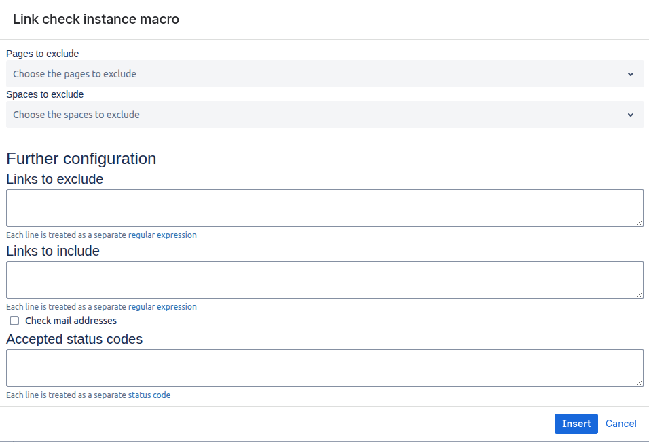The height and width of the screenshot is (442, 649).
Task: Click the chevron arrow in Spaces to exclude
Action: click(x=631, y=115)
